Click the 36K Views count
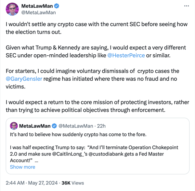Viewport: 195px width, 191px height. pyautogui.click(x=72, y=183)
